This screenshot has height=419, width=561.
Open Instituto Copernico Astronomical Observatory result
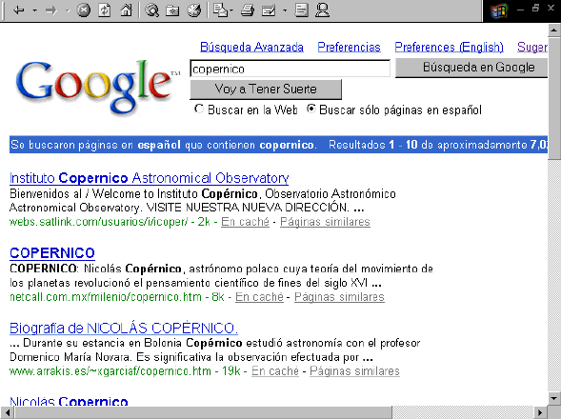click(x=149, y=178)
